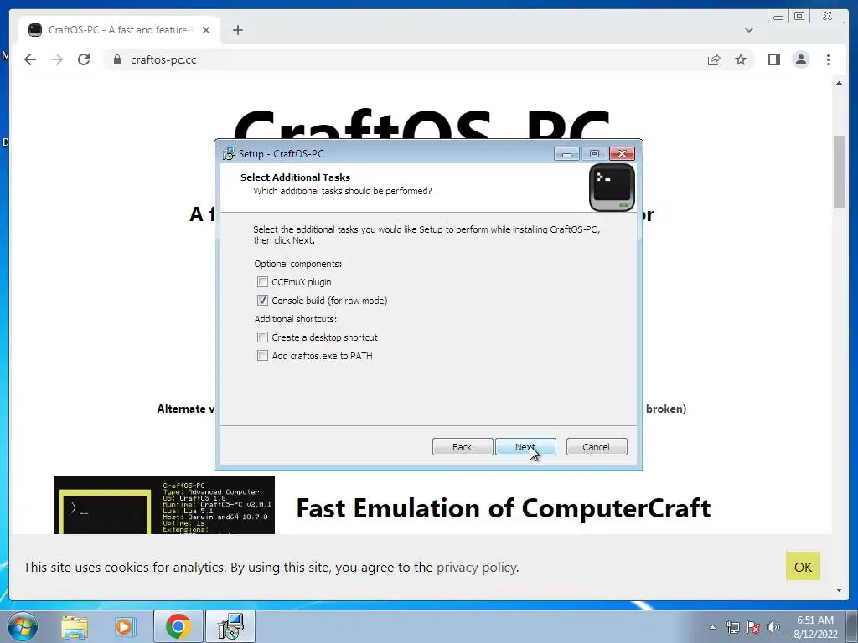Image resolution: width=858 pixels, height=643 pixels.
Task: Show hidden system tray icons
Action: pos(712,627)
